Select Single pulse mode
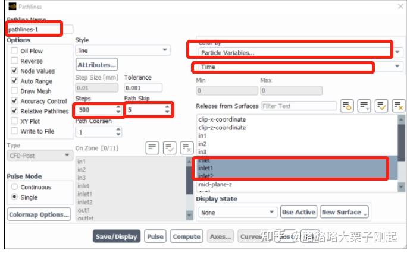407x253 pixels. (14, 197)
